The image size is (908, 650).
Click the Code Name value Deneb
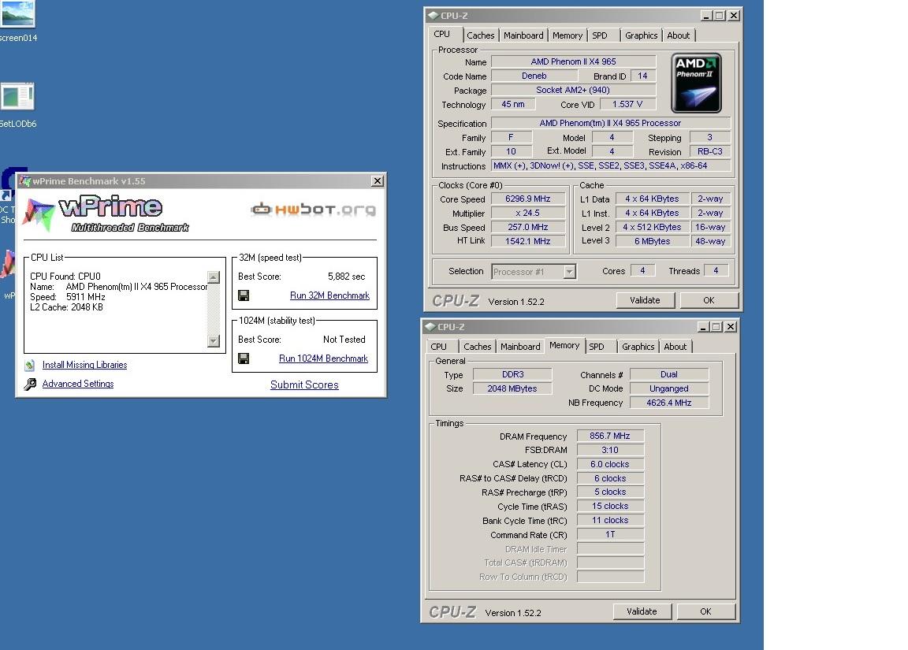click(x=534, y=76)
